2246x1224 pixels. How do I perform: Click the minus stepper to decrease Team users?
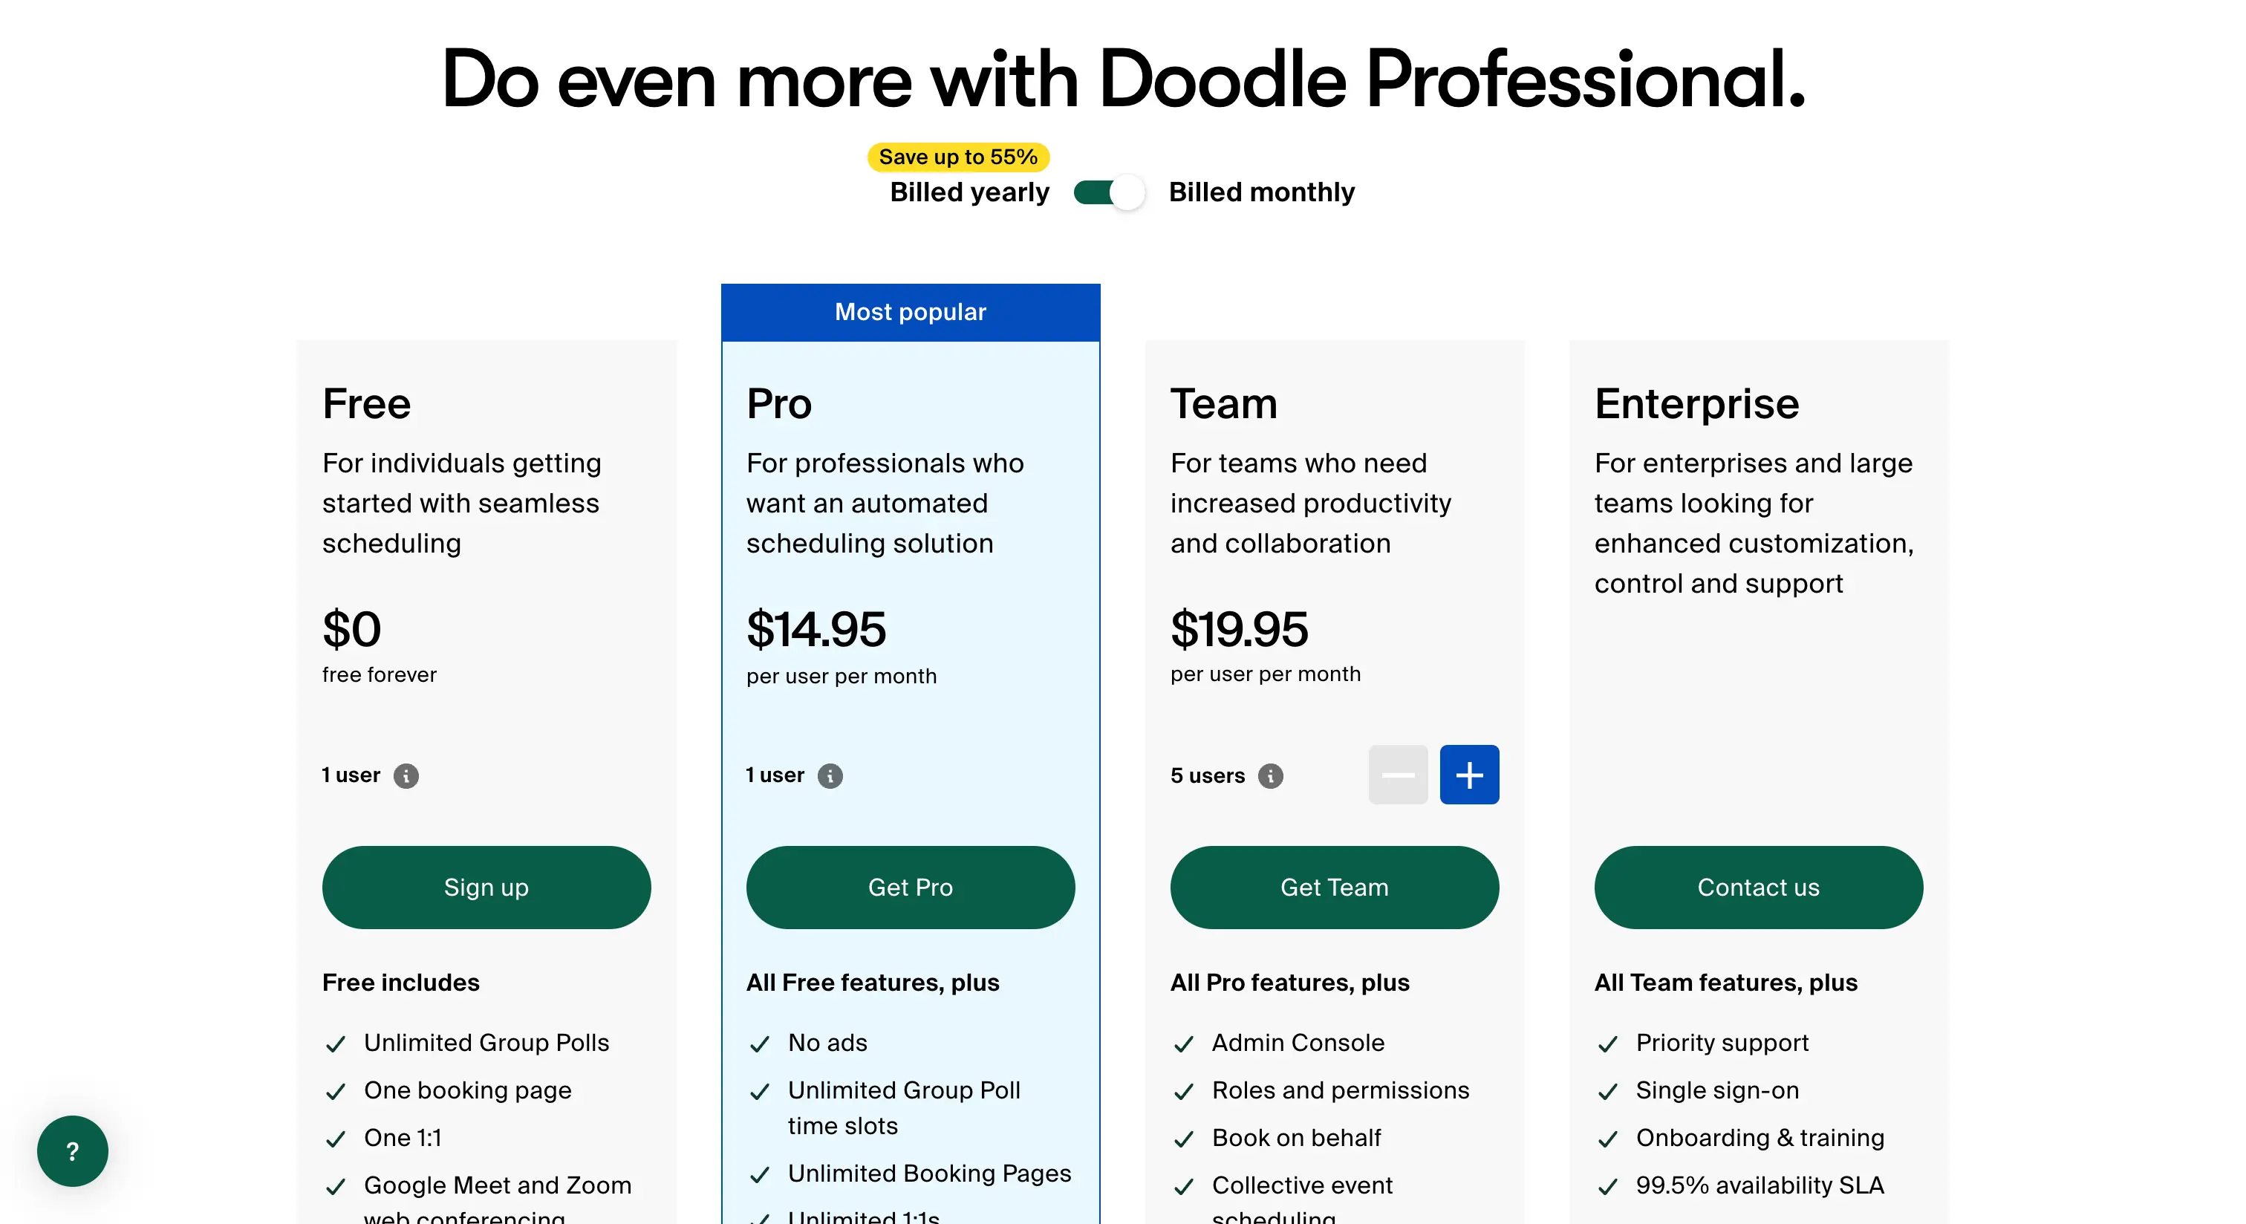[1394, 775]
